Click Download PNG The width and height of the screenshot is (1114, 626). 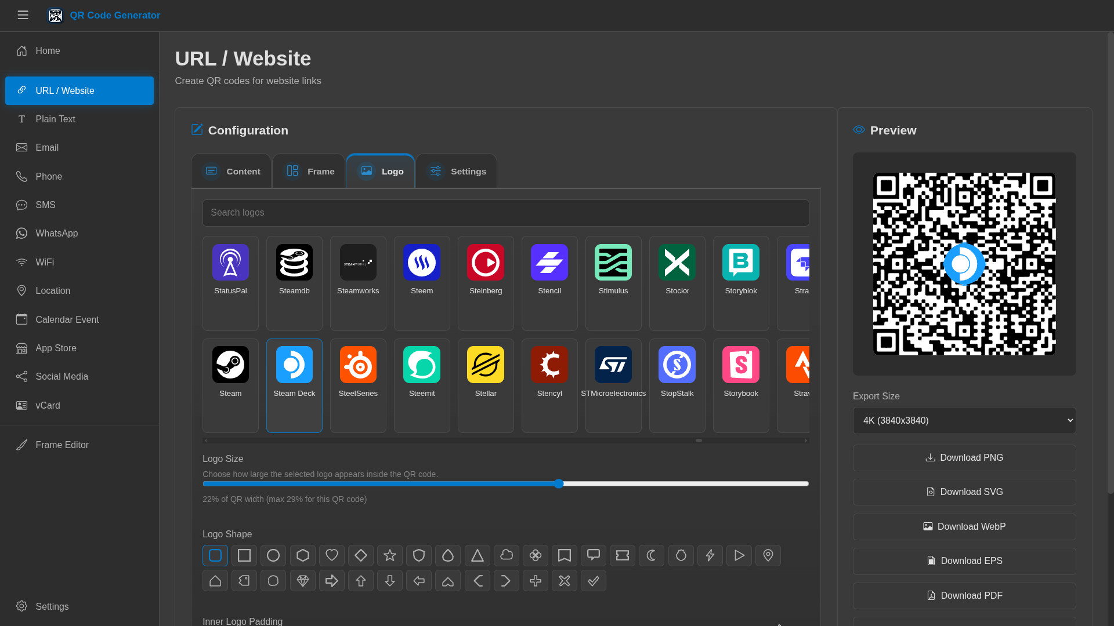click(x=964, y=458)
